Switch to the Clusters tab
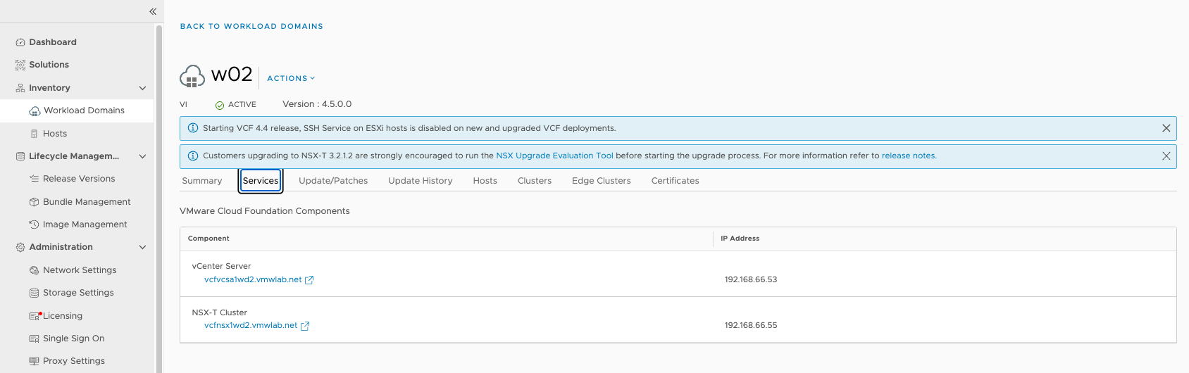The height and width of the screenshot is (373, 1189). point(535,181)
